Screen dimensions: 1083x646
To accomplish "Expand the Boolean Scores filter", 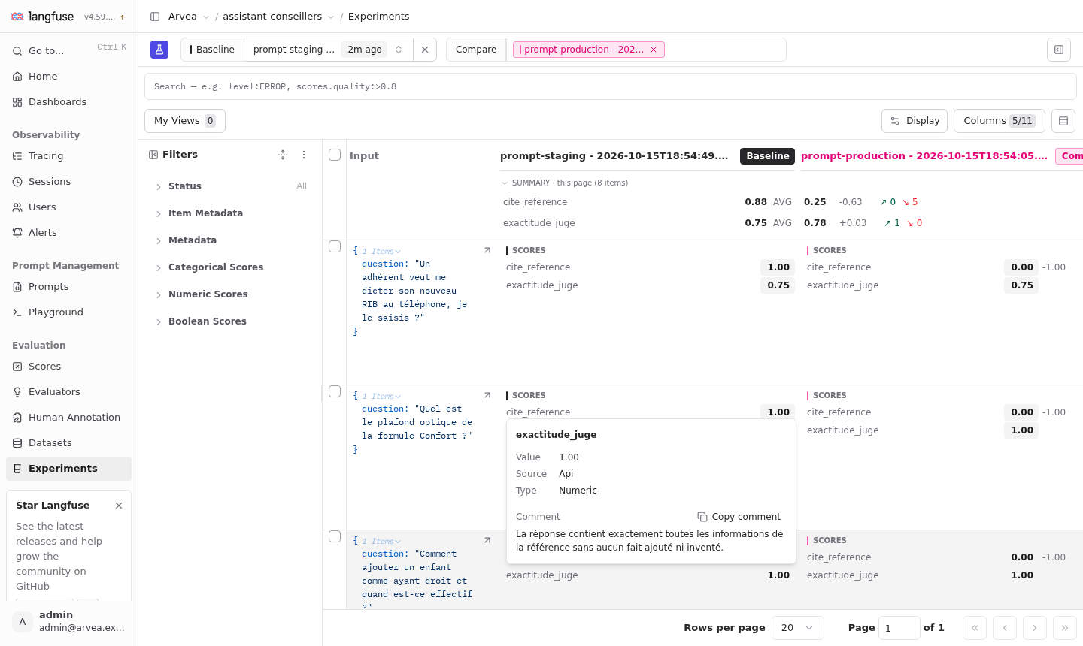I will 230,321.
